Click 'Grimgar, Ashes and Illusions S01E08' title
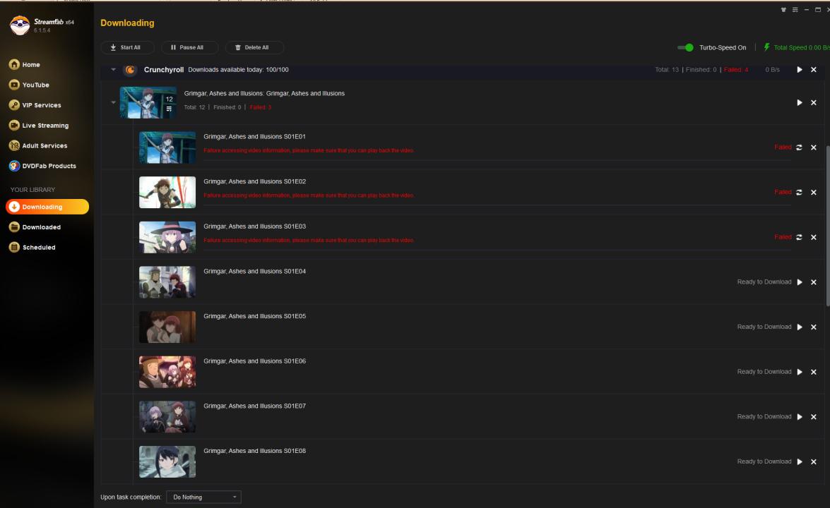This screenshot has width=830, height=508. coord(254,451)
